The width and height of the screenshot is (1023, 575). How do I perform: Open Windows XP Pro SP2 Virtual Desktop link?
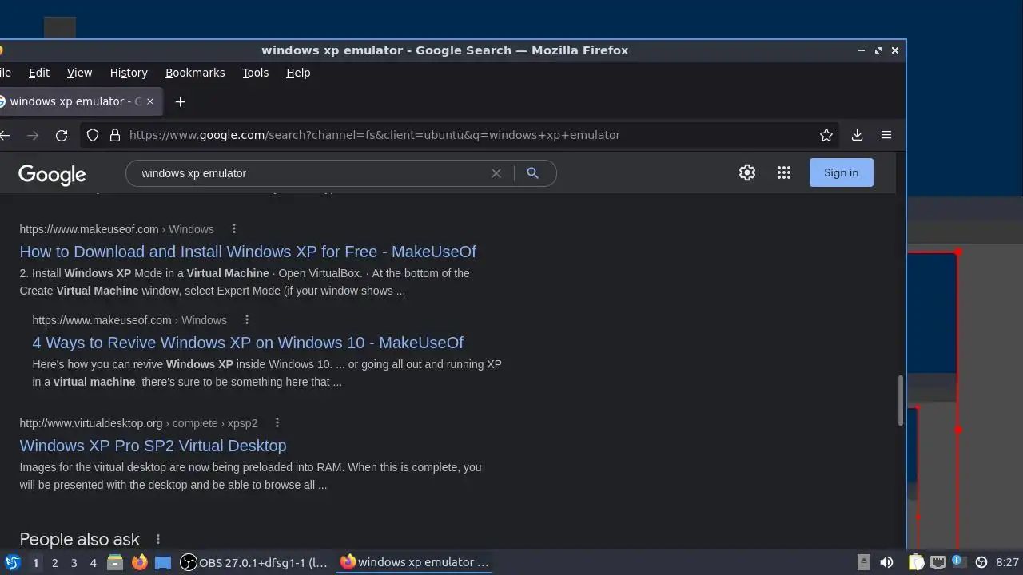tap(153, 446)
